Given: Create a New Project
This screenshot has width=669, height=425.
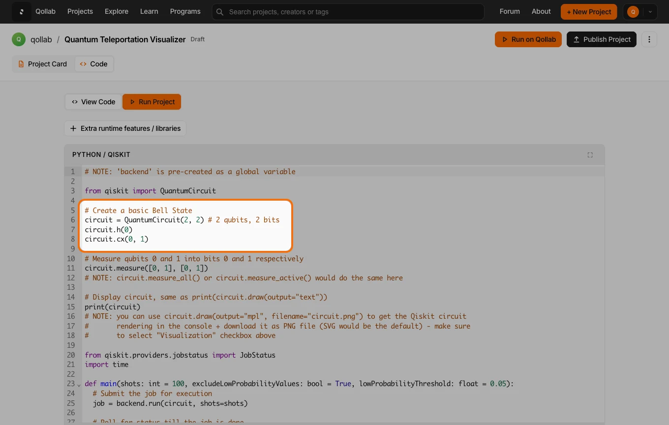Looking at the screenshot, I should pos(589,12).
